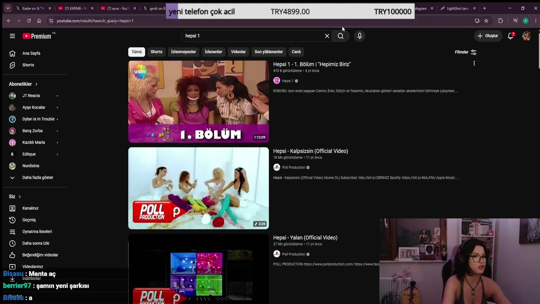Viewport: 540px width, 304px height.
Task: Open the browser home button
Action: pos(39,21)
